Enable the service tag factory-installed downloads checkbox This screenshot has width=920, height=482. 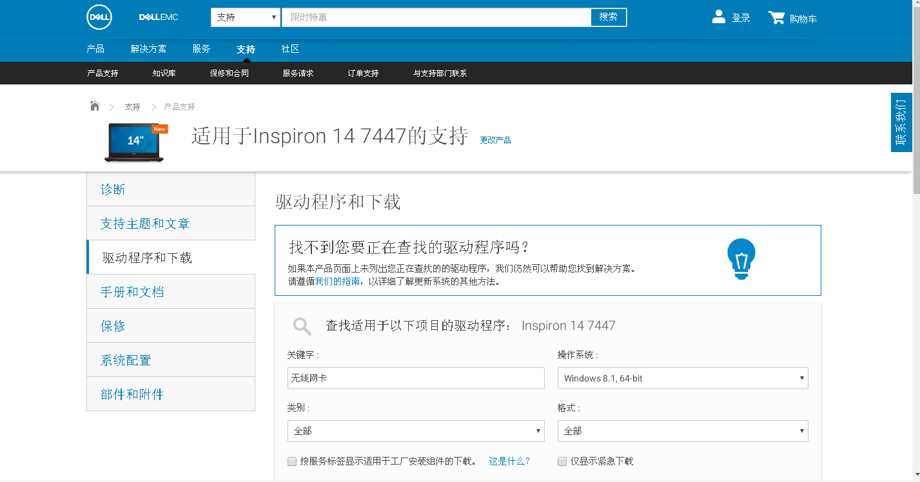point(292,461)
